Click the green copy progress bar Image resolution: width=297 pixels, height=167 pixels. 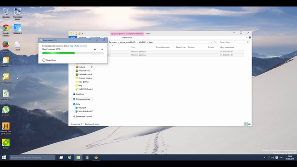[x=73, y=53]
